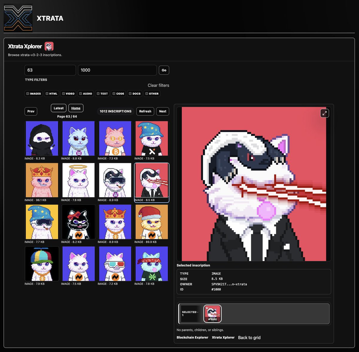Image resolution: width=359 pixels, height=352 pixels.
Task: Click the #1000 thumbnail in selected bar
Action: tap(212, 314)
